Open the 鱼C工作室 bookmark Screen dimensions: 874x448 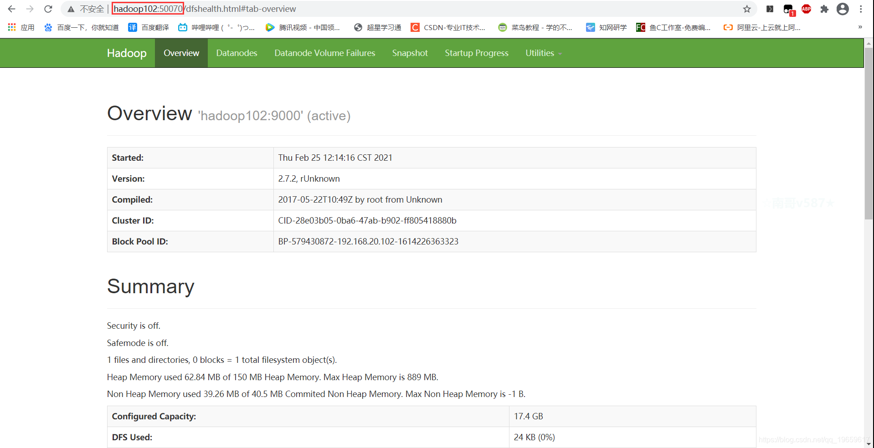click(x=673, y=27)
